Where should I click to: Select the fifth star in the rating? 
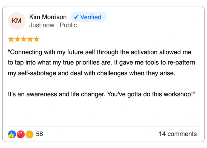36,39
